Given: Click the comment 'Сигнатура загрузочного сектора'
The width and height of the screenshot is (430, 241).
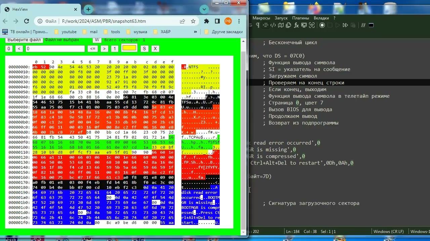Looking at the screenshot, I should click(314, 203).
